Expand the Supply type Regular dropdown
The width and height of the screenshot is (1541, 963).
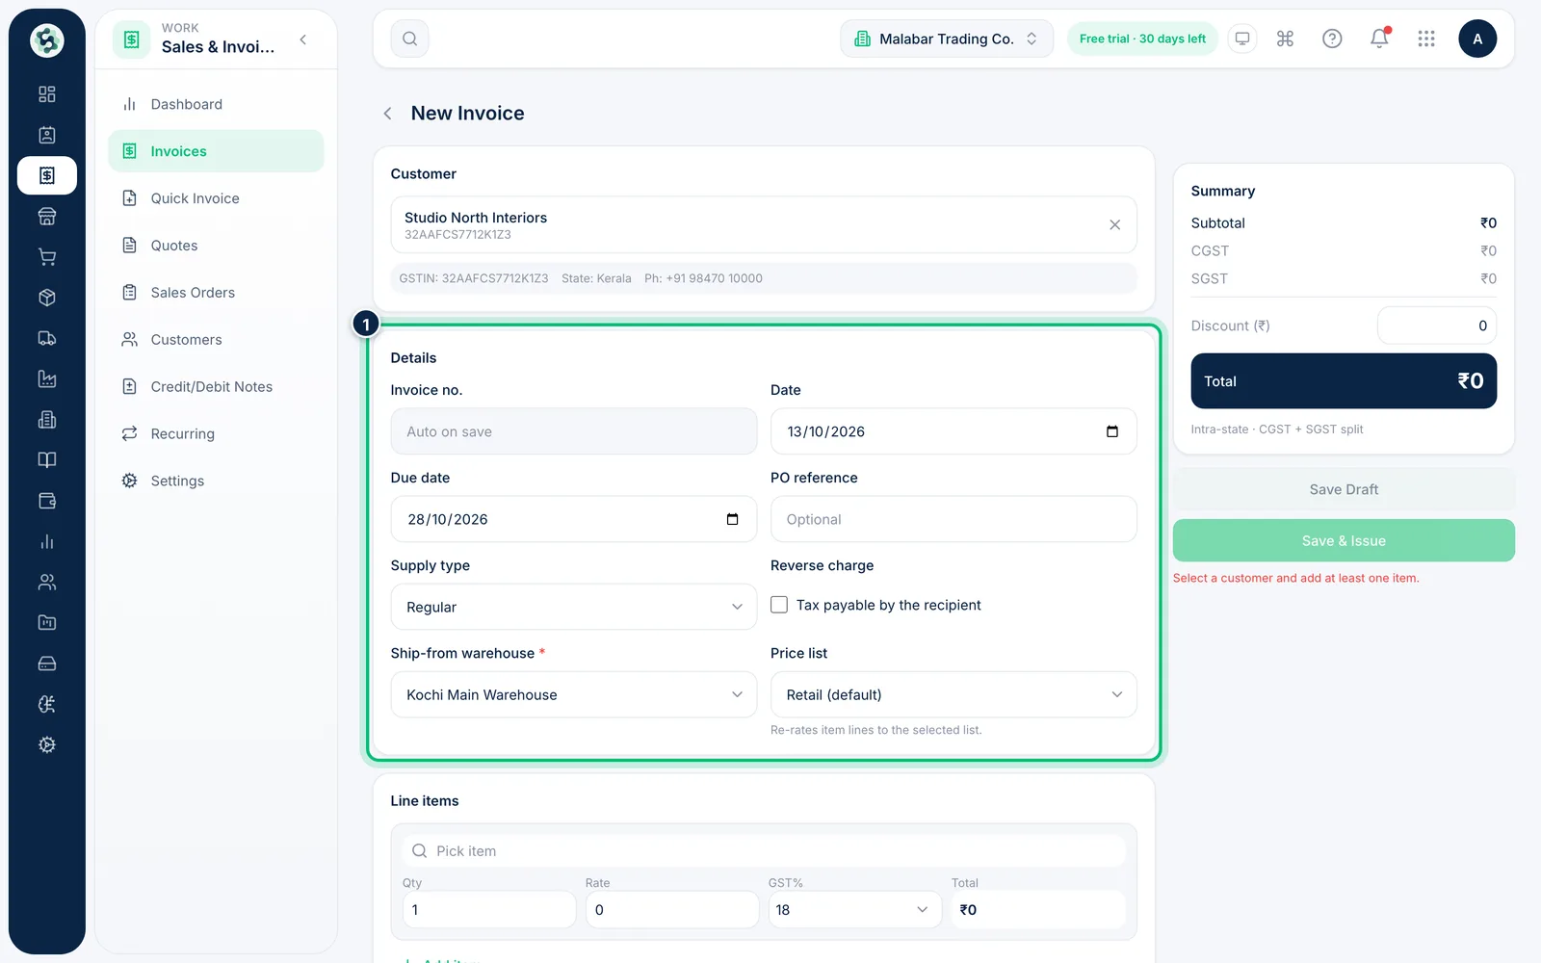(573, 607)
